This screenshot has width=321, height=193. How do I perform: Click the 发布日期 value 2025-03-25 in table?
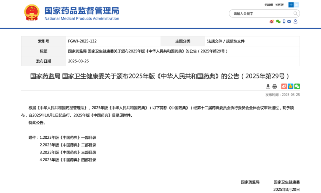(78, 61)
